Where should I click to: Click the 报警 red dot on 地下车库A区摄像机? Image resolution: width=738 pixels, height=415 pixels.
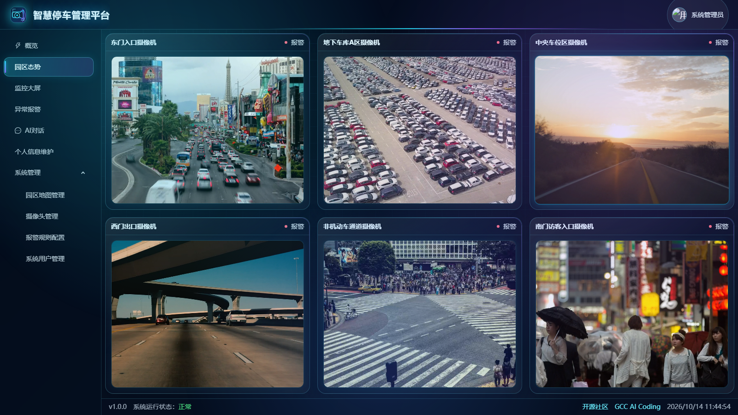click(x=498, y=42)
